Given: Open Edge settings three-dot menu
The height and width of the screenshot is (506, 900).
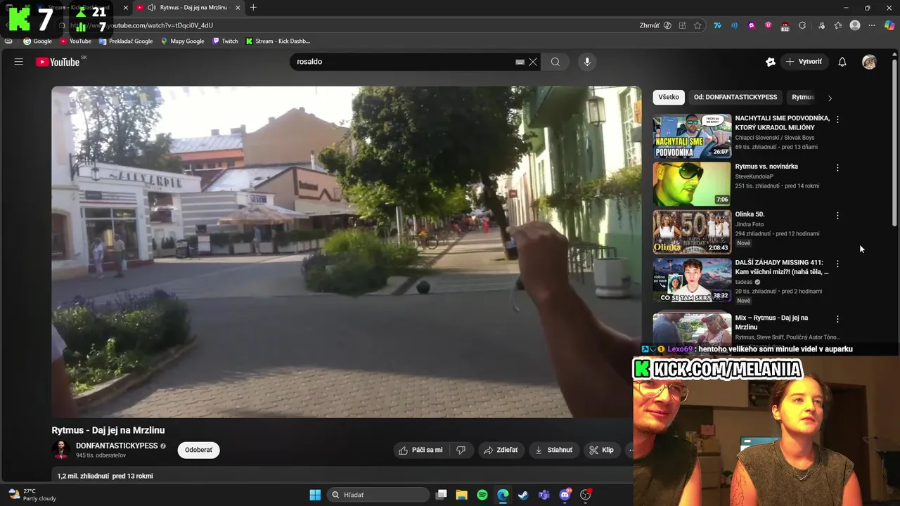Looking at the screenshot, I should 872,25.
